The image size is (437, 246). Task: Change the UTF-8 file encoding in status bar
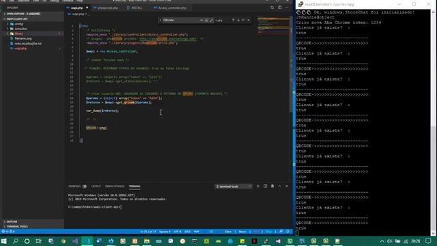point(178,232)
